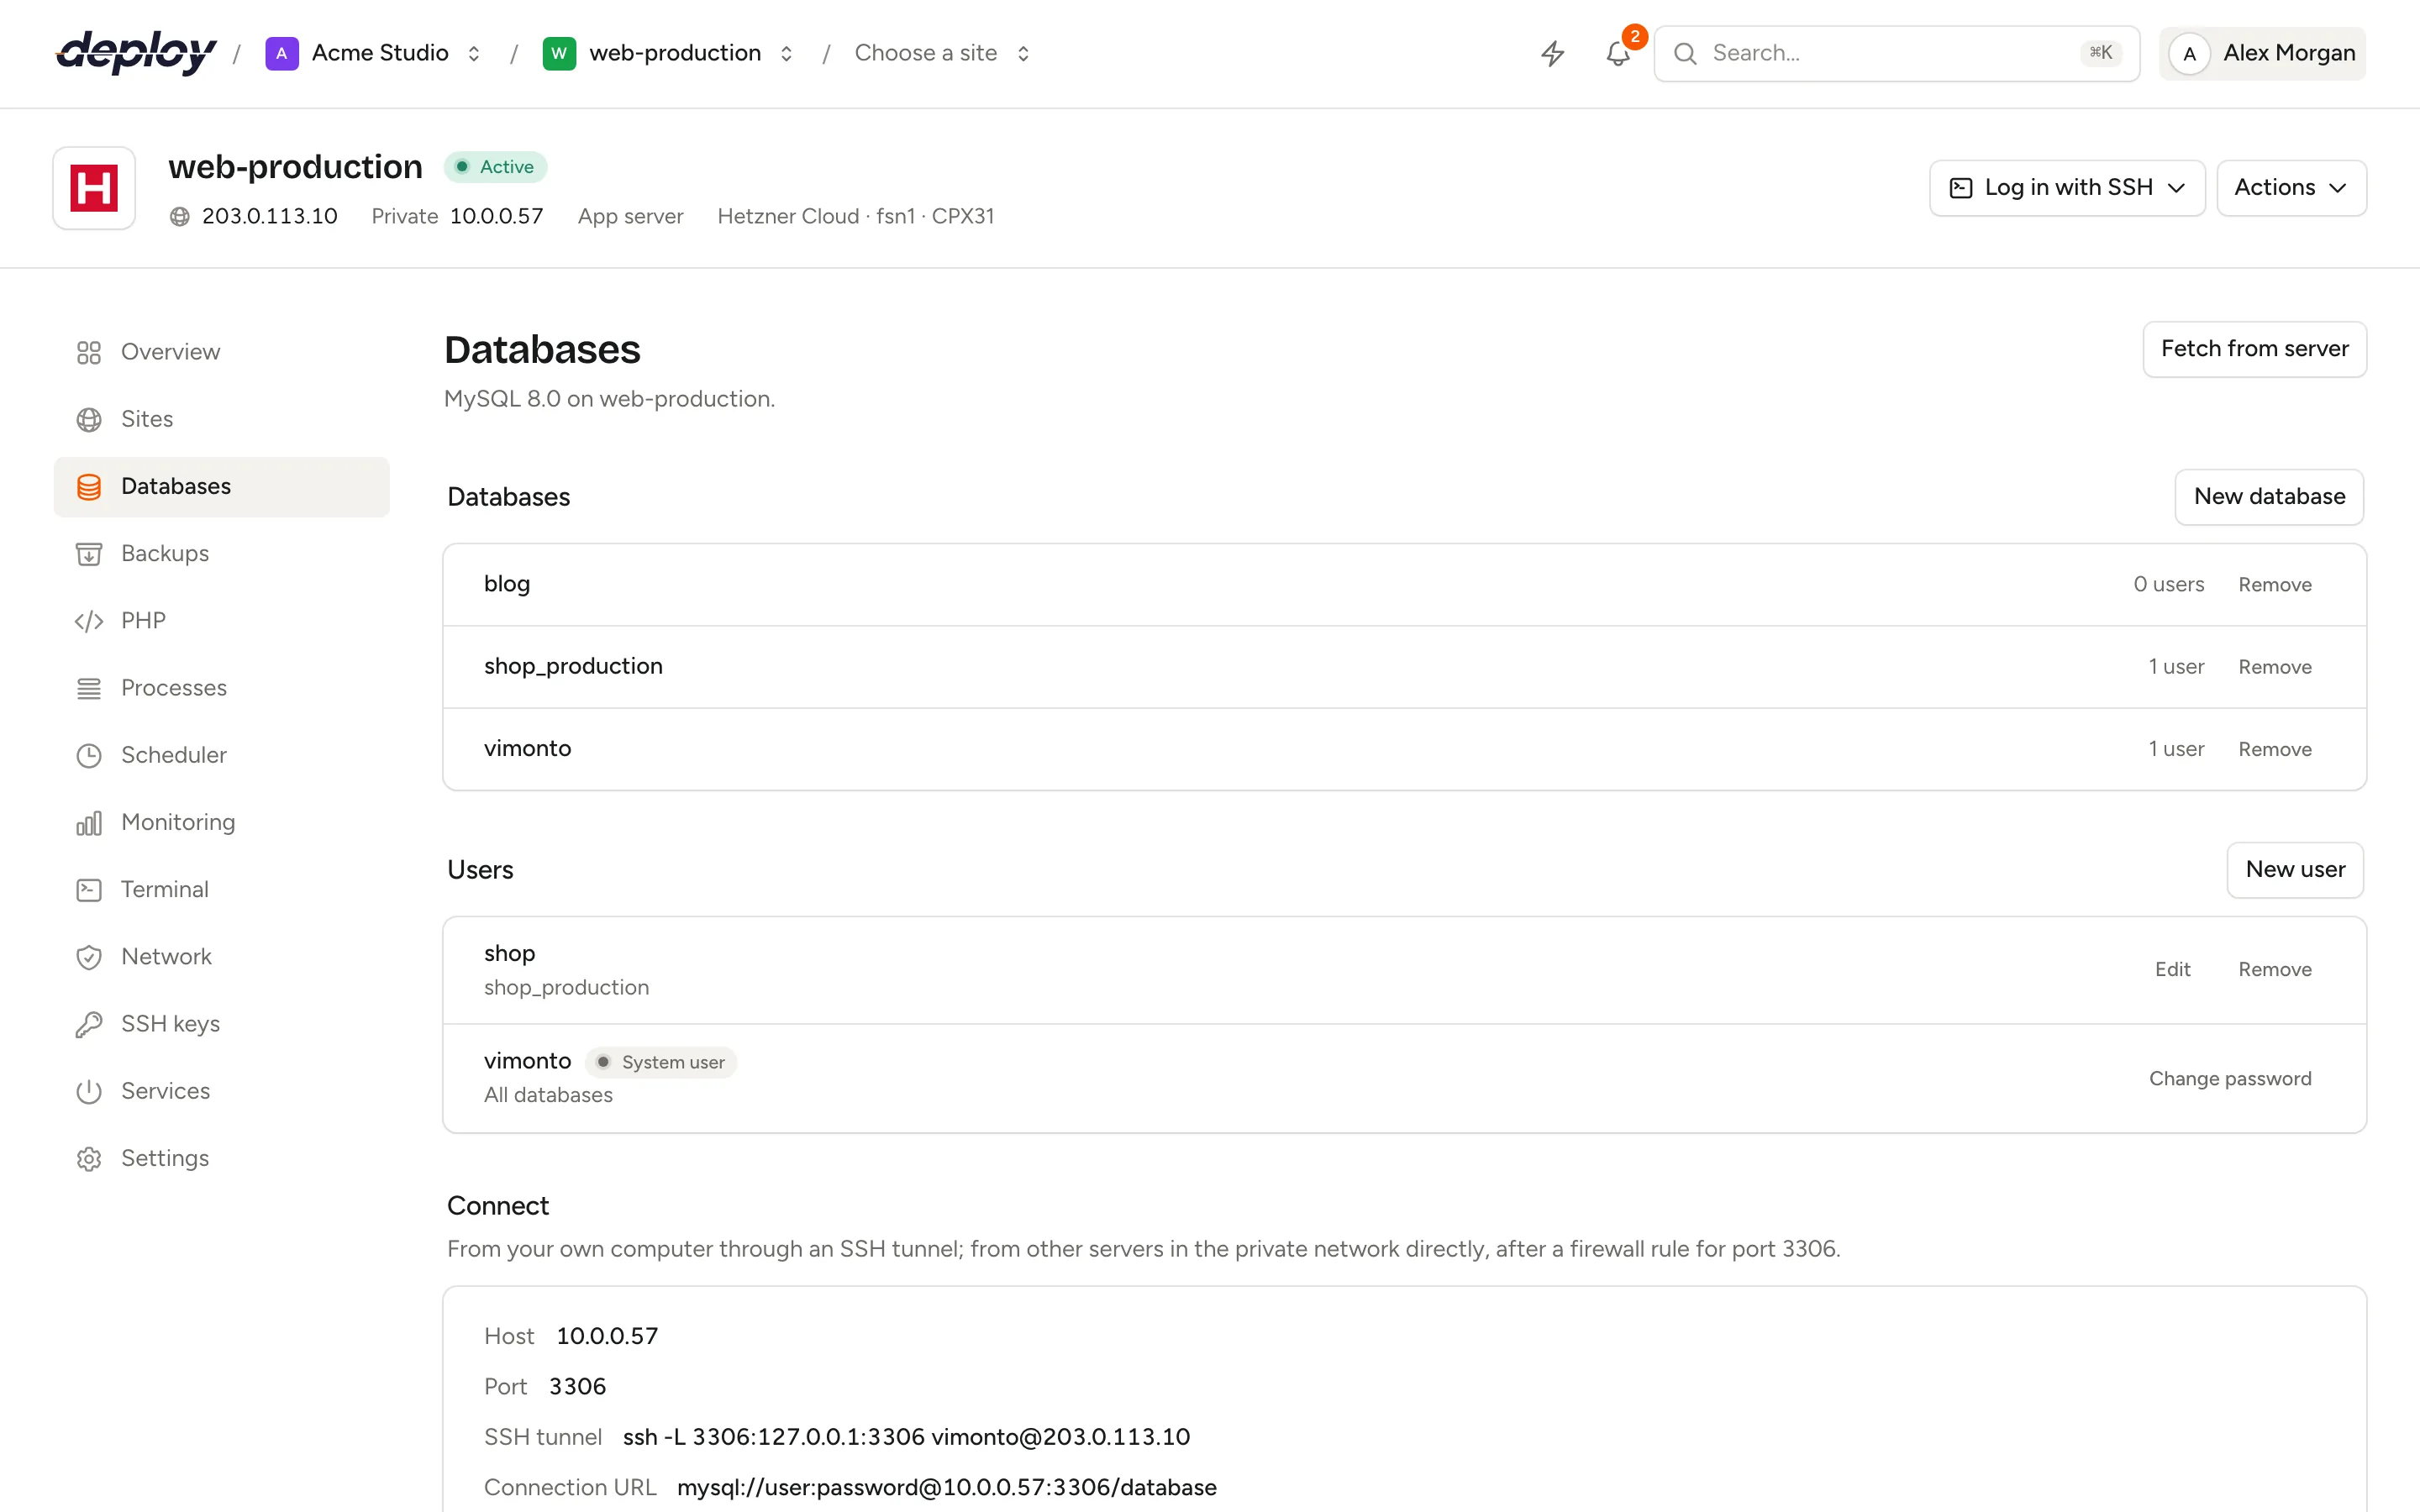The width and height of the screenshot is (2420, 1512).
Task: Click the New user button
Action: tap(2295, 870)
